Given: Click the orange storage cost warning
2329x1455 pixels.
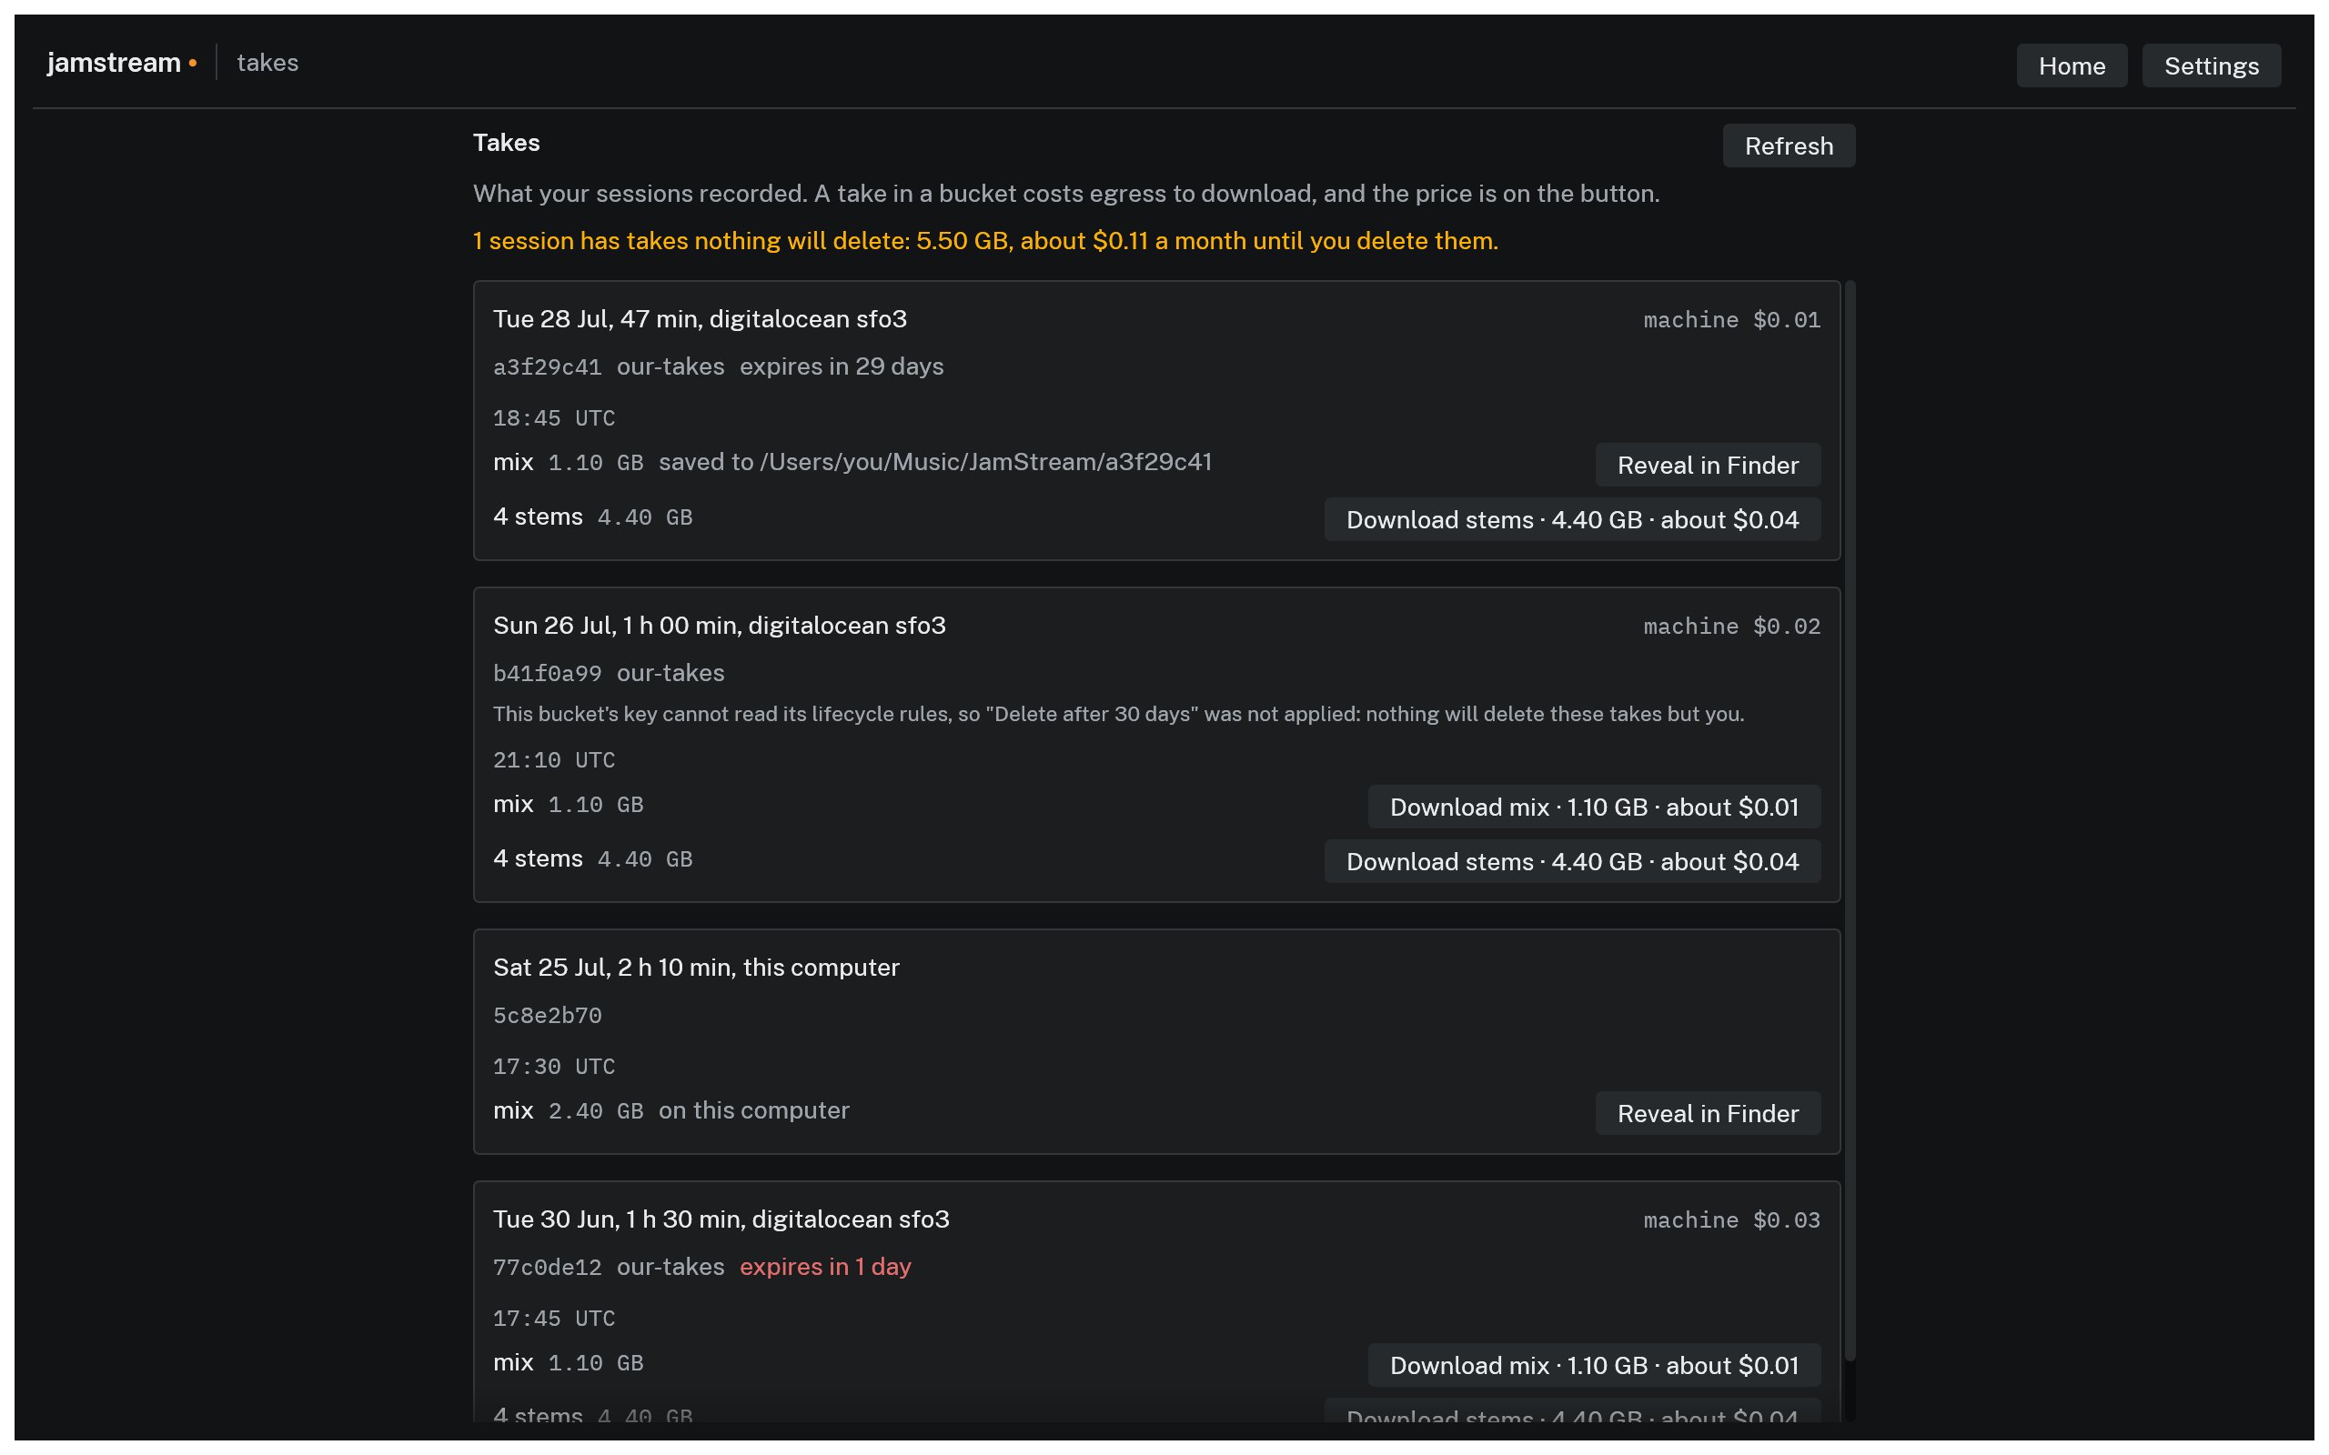Looking at the screenshot, I should click(x=984, y=241).
